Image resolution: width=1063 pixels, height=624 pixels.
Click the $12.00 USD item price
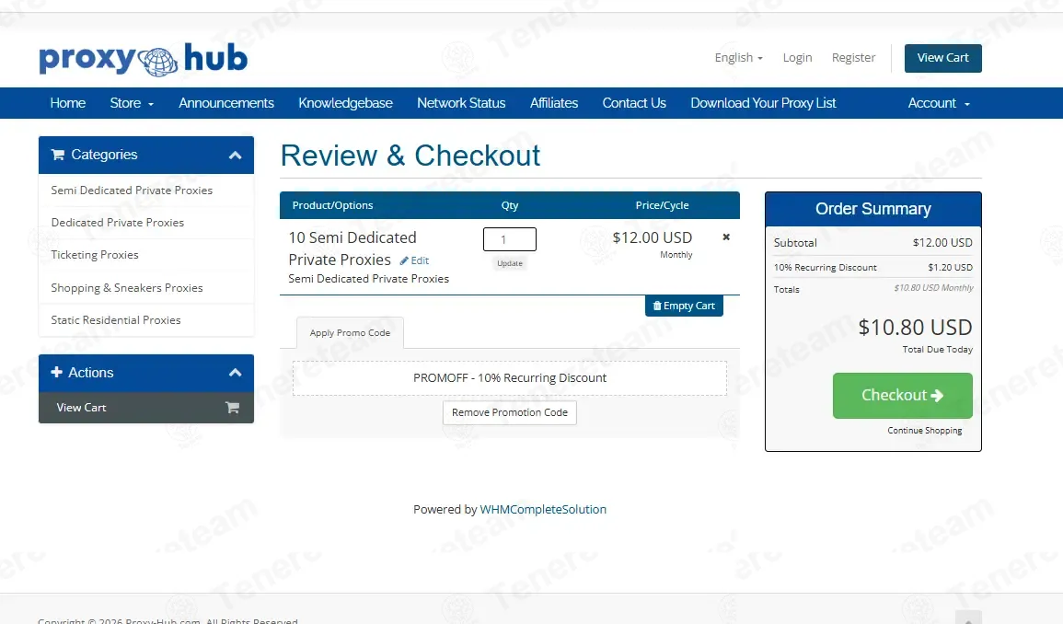(x=653, y=237)
